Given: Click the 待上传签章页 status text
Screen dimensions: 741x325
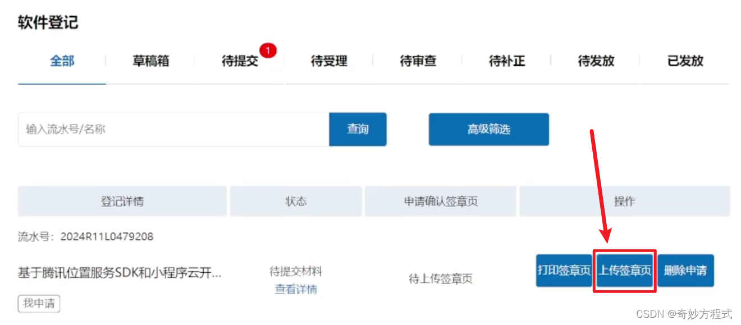Looking at the screenshot, I should coord(441,278).
